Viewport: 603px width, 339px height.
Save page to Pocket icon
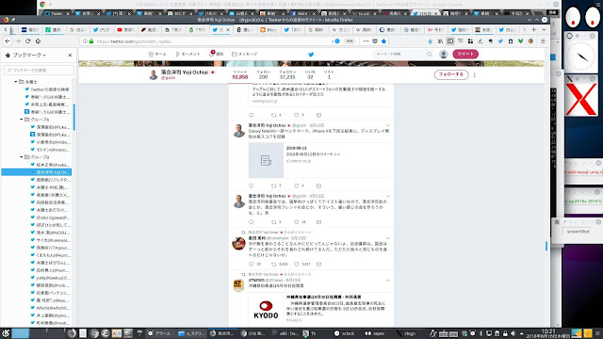(375, 41)
